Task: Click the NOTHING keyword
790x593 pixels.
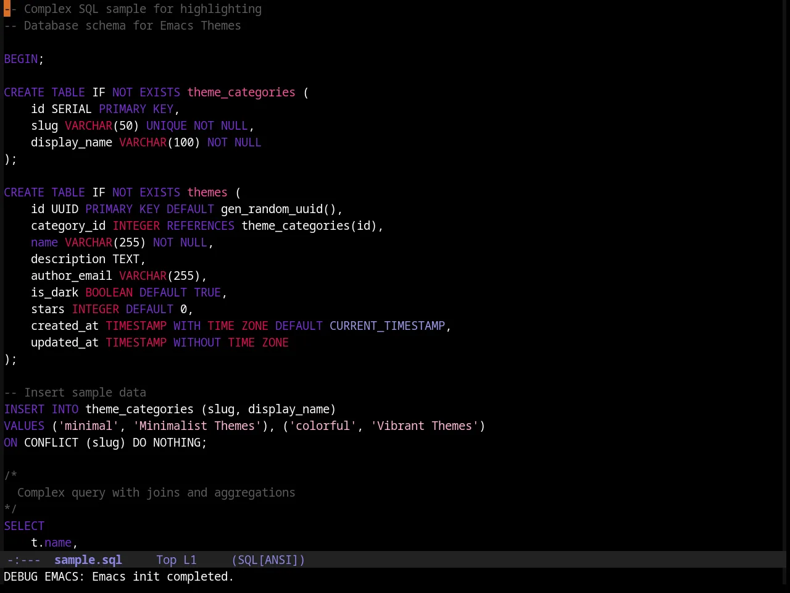Action: point(177,442)
